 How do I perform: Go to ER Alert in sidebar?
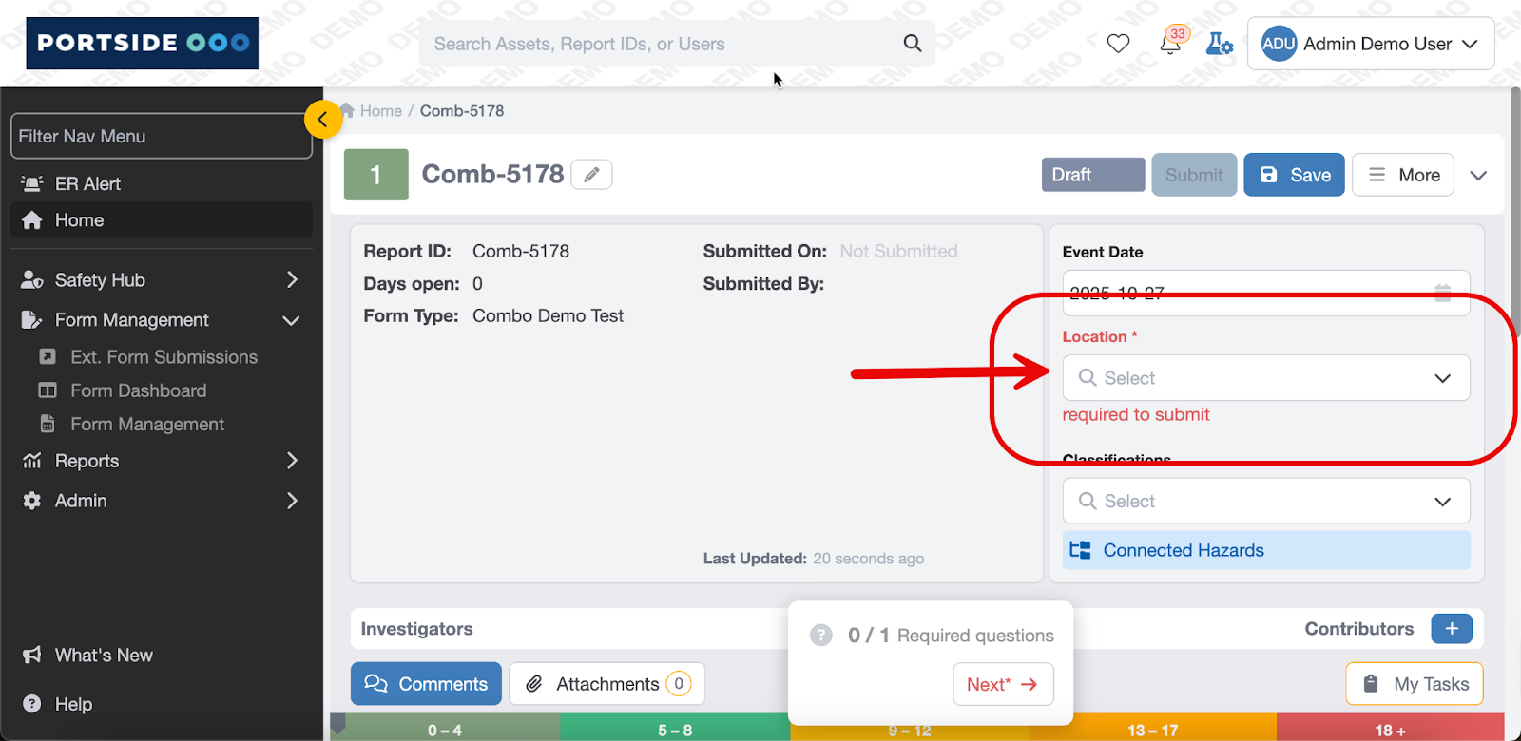pyautogui.click(x=87, y=183)
